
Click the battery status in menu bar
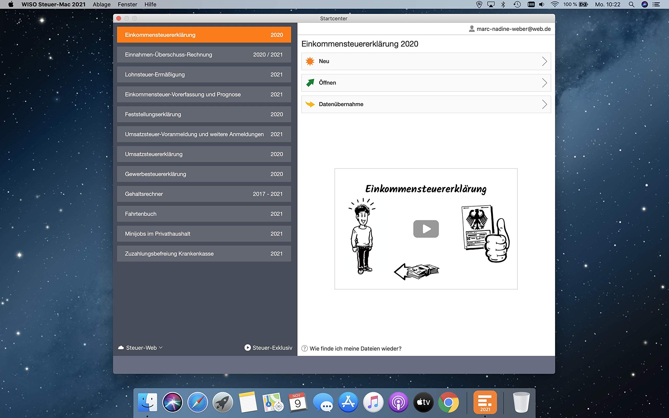[x=576, y=4]
